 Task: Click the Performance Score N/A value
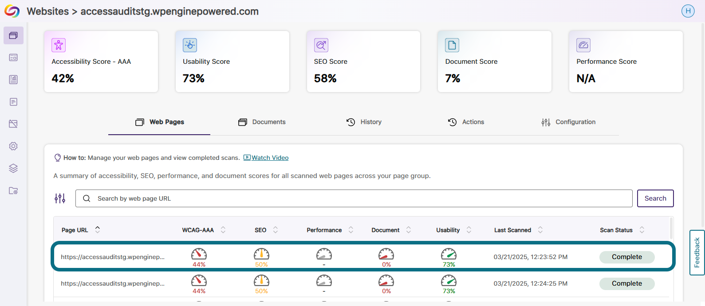point(586,78)
